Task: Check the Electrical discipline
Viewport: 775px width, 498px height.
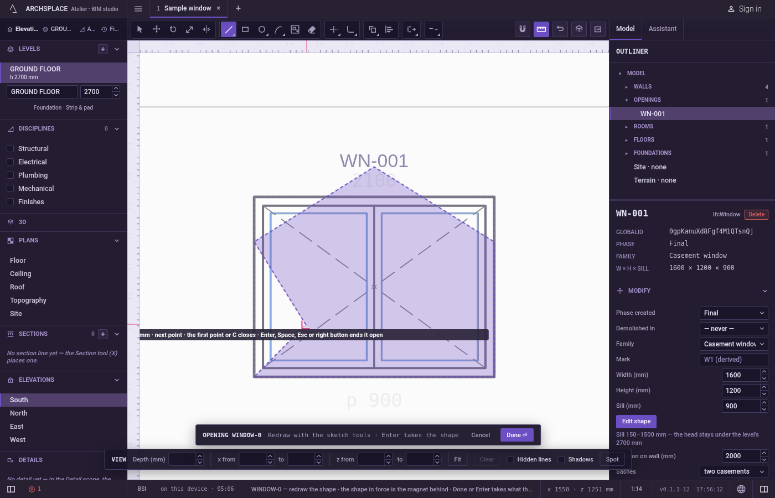Action: coord(10,162)
